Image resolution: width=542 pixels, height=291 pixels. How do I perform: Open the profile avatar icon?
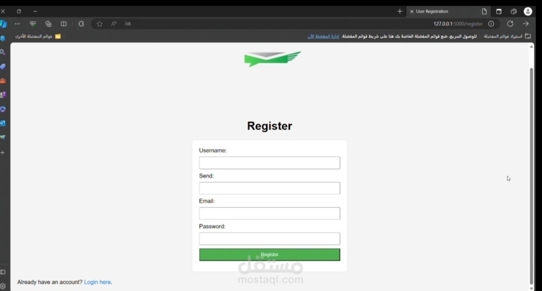(x=528, y=11)
